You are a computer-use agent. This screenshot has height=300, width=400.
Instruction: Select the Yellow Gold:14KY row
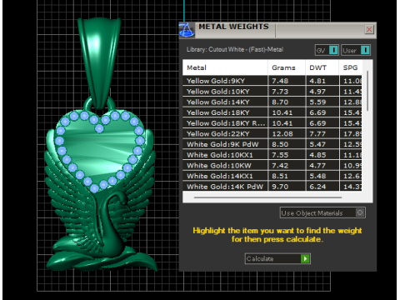tap(272, 102)
